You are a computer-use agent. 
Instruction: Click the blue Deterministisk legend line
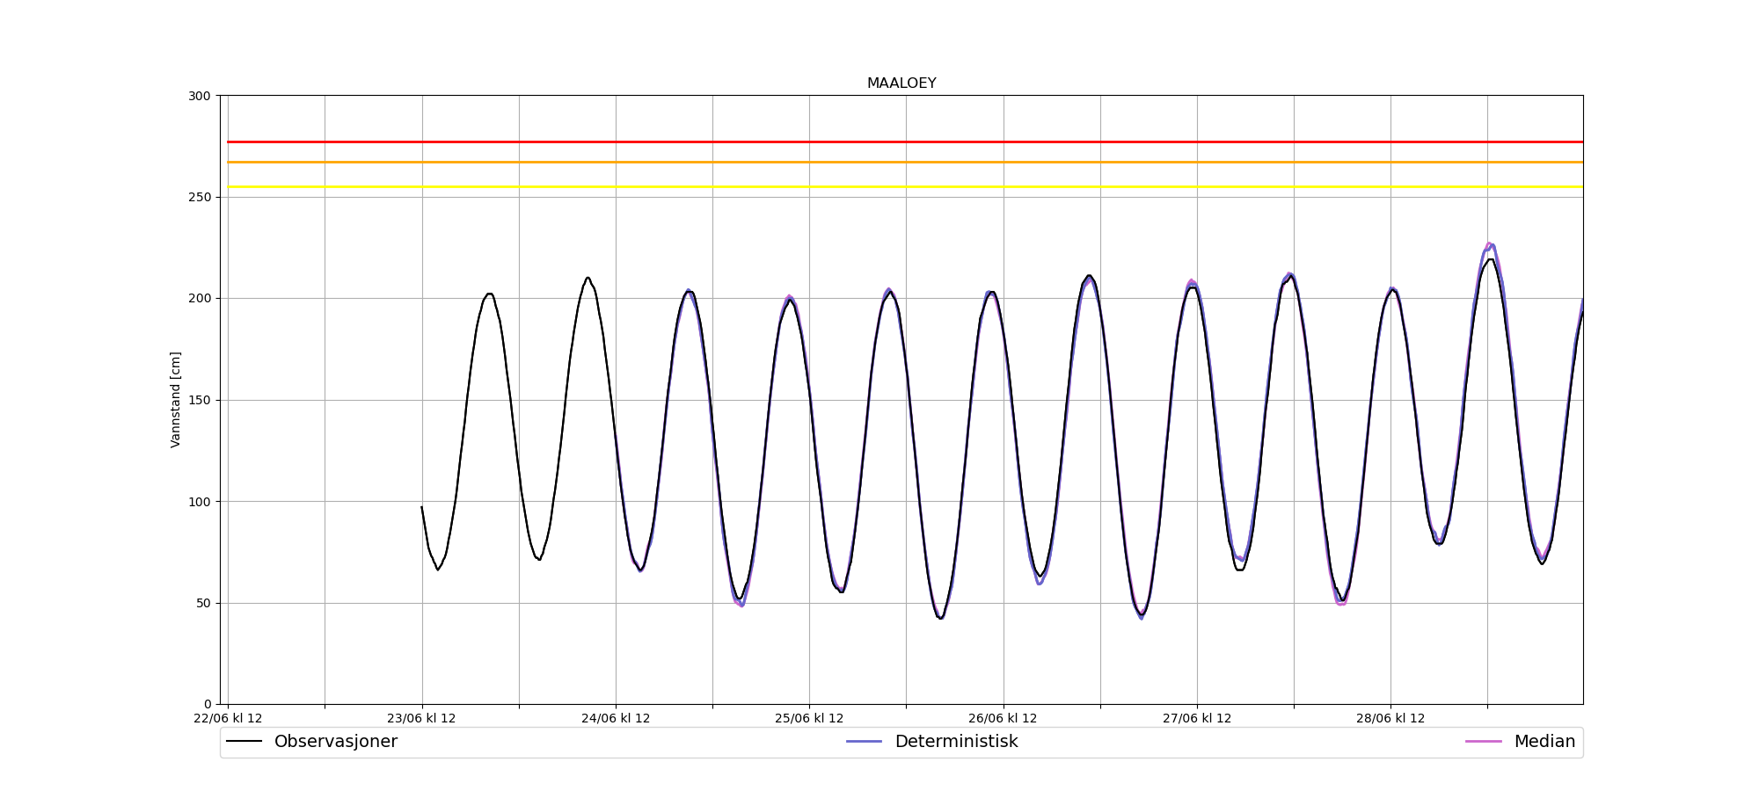pos(865,742)
